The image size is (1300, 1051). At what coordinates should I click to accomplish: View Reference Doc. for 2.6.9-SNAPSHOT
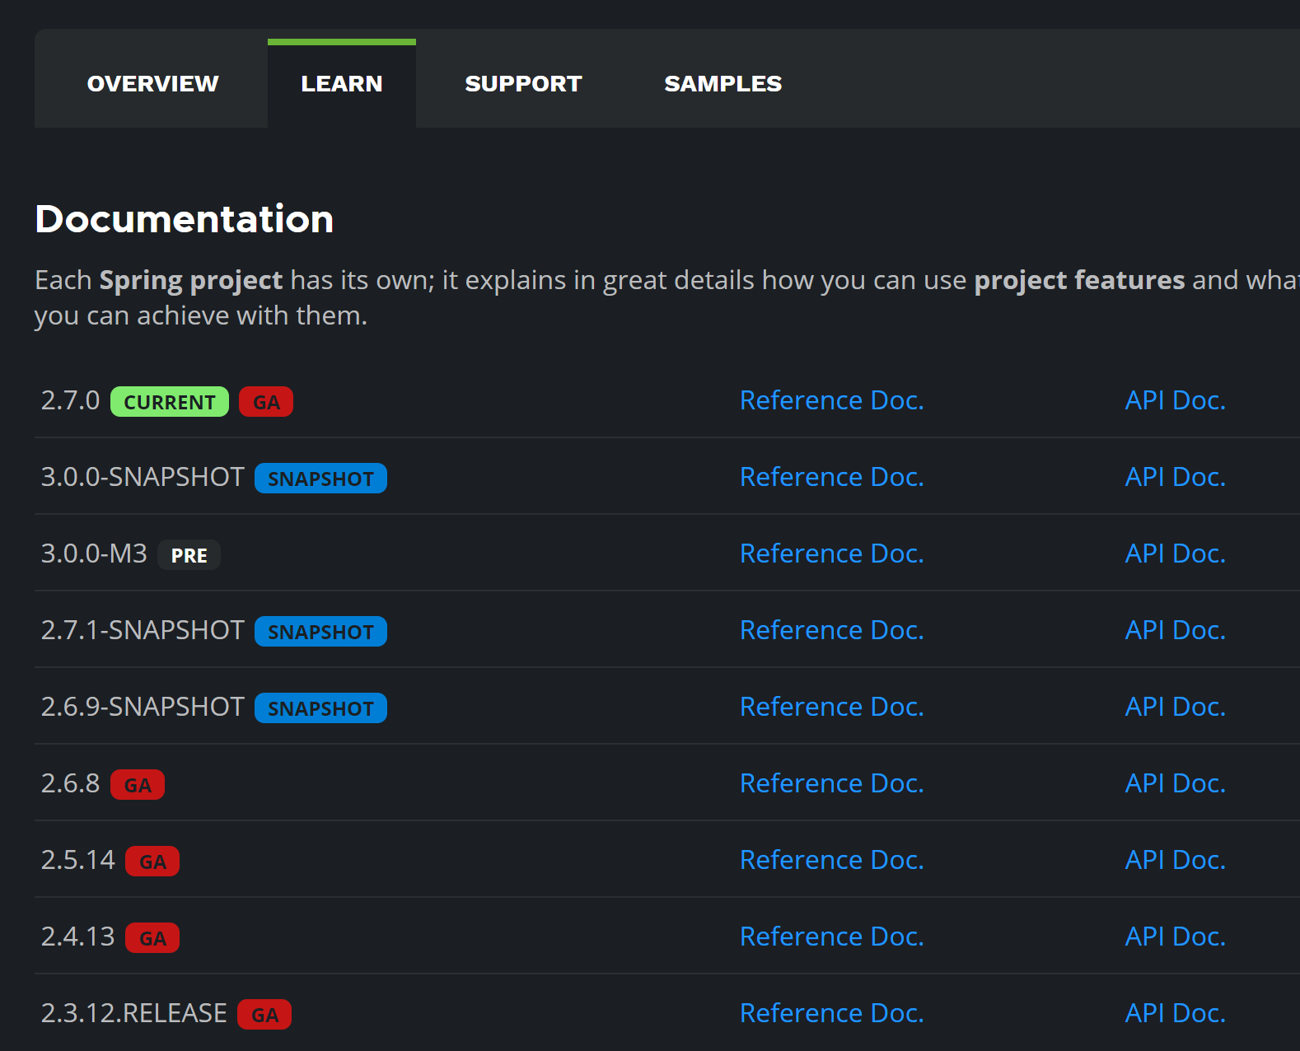[831, 707]
